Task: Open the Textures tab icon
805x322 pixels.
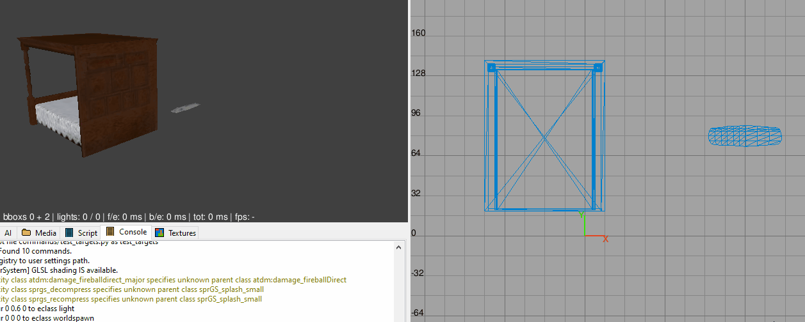Action: [160, 233]
